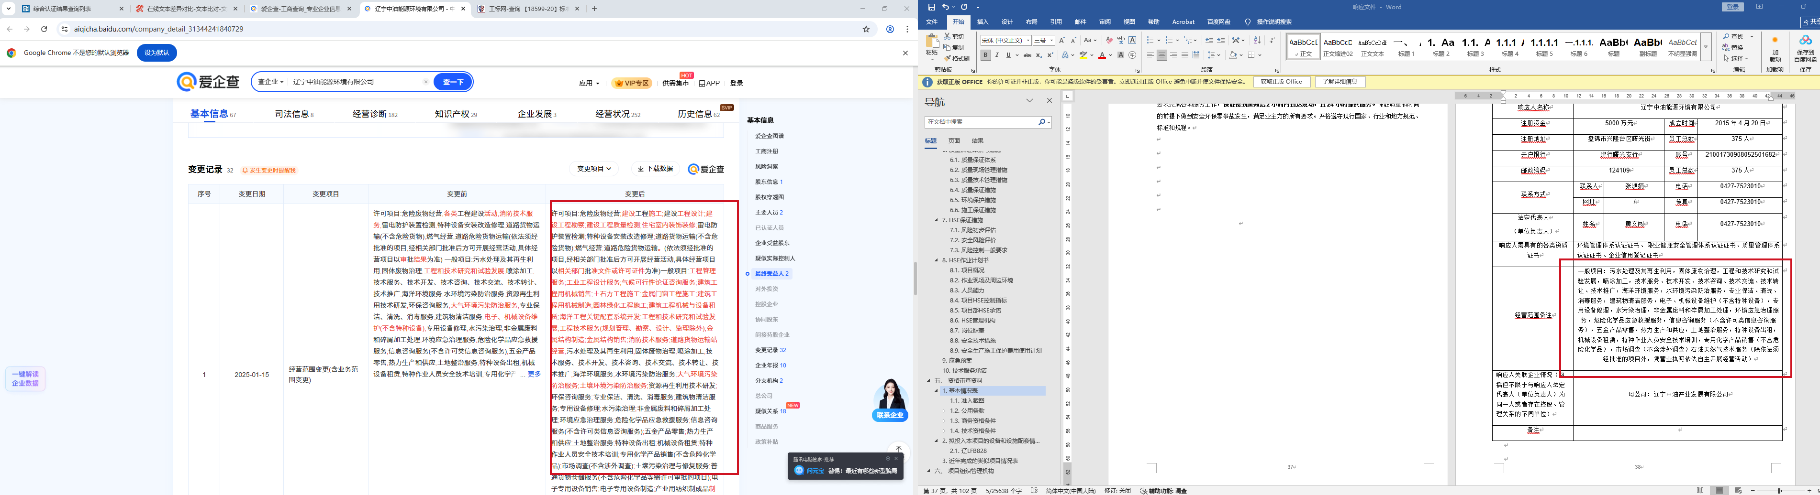Screen dimensions: 1820x495
Task: Decrease paragraph indent in Word
Action: tap(1209, 40)
